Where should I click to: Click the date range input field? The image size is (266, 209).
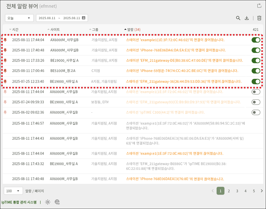[59, 18]
